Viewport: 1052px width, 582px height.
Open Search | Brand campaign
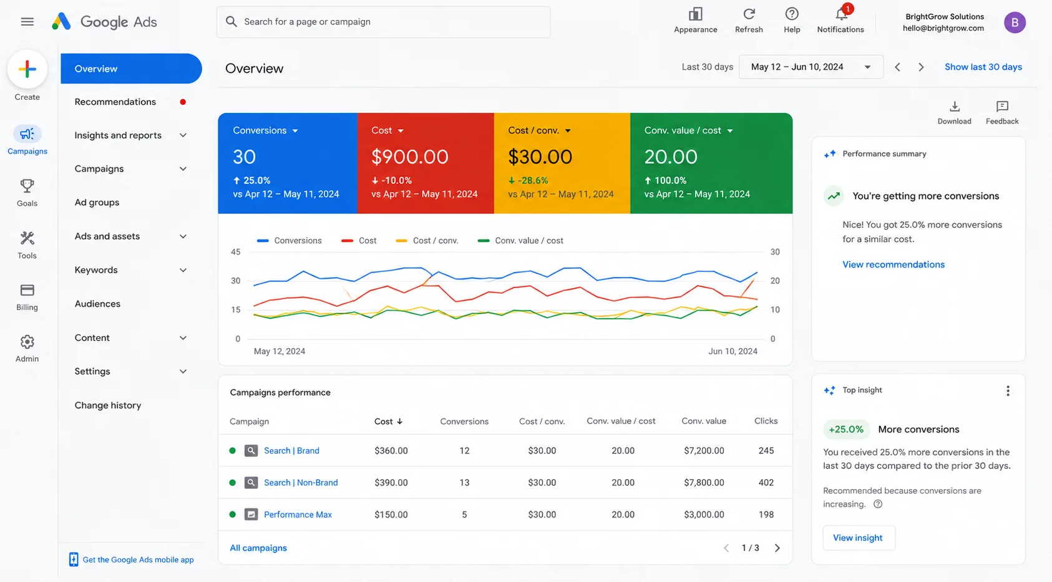coord(291,450)
